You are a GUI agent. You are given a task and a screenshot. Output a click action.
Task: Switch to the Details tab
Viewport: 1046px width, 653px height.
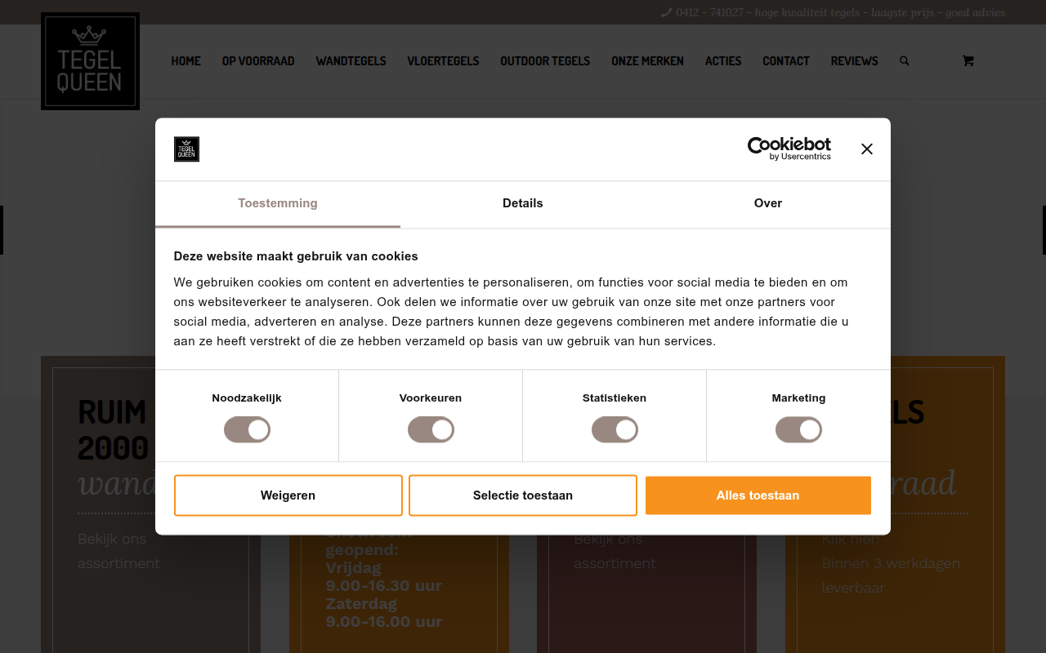[x=523, y=203]
